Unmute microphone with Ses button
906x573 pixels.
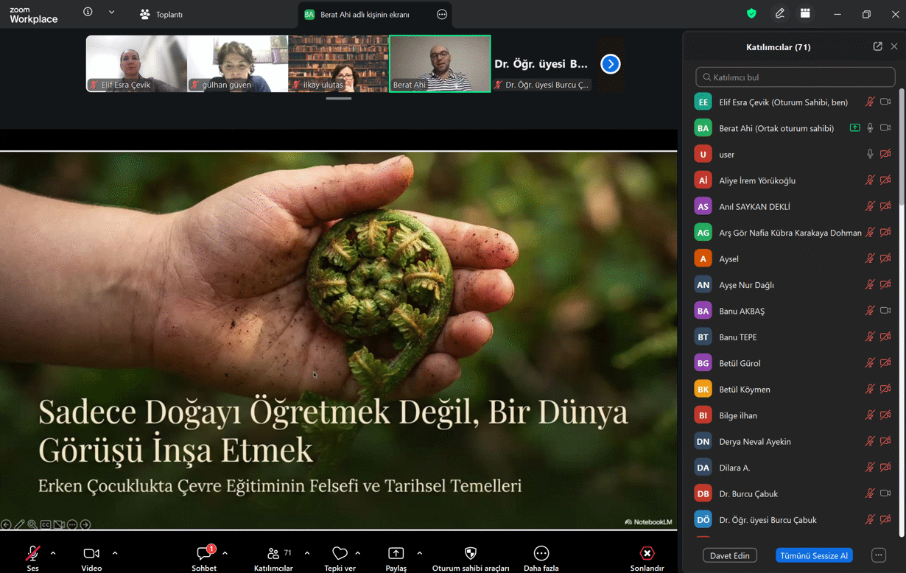tap(32, 554)
